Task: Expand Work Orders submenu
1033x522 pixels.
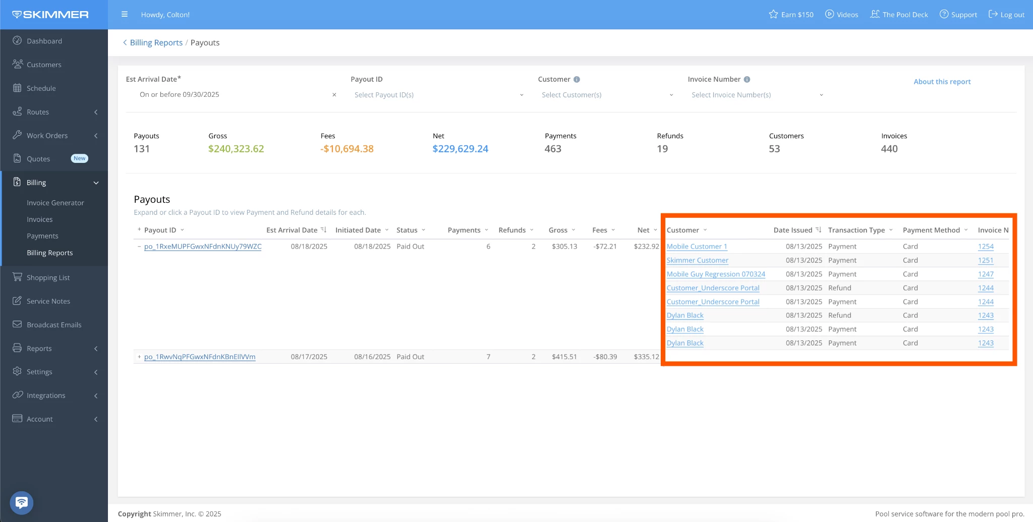Action: tap(96, 136)
